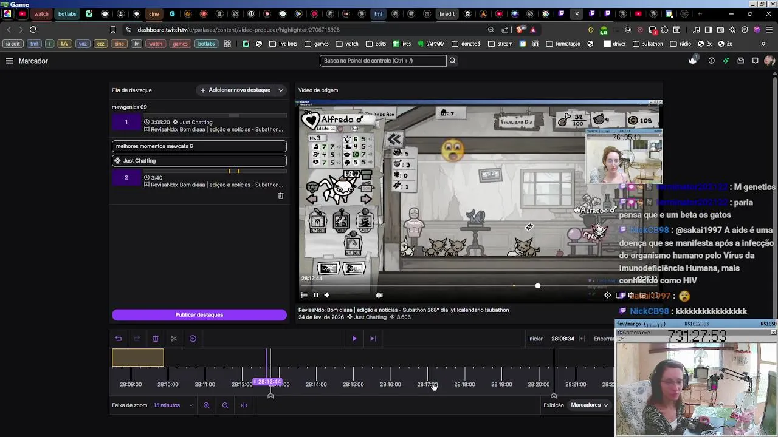Select the yellow highlighted clip segment
This screenshot has height=437, width=778.
[138, 358]
